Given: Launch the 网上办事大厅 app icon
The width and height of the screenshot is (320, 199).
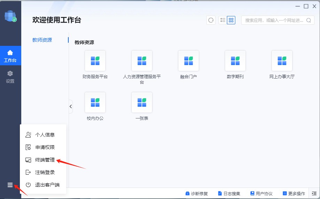Looking at the screenshot, I should coord(282,61).
